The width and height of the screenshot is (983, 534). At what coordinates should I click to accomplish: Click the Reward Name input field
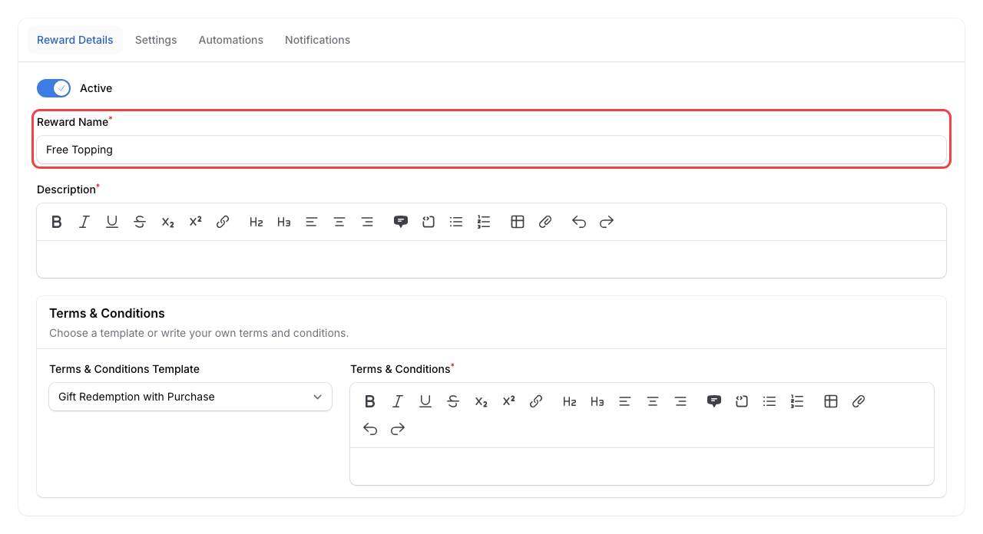(491, 150)
